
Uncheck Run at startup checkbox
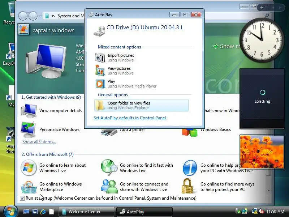(x=22, y=198)
